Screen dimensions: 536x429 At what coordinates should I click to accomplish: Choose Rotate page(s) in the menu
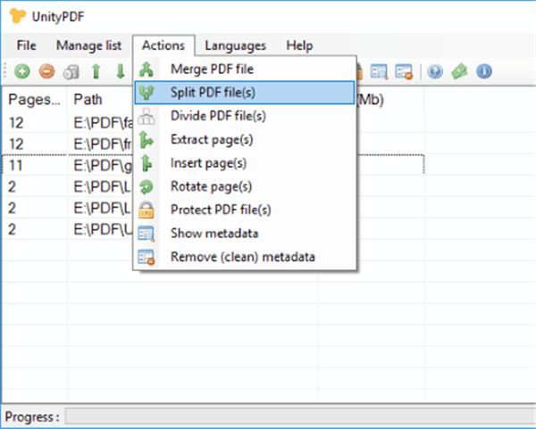coord(245,186)
